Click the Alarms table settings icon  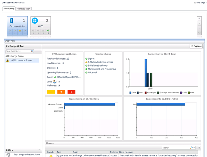click(x=199, y=148)
